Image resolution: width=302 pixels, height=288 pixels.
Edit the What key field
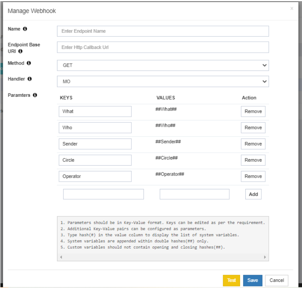click(x=95, y=111)
